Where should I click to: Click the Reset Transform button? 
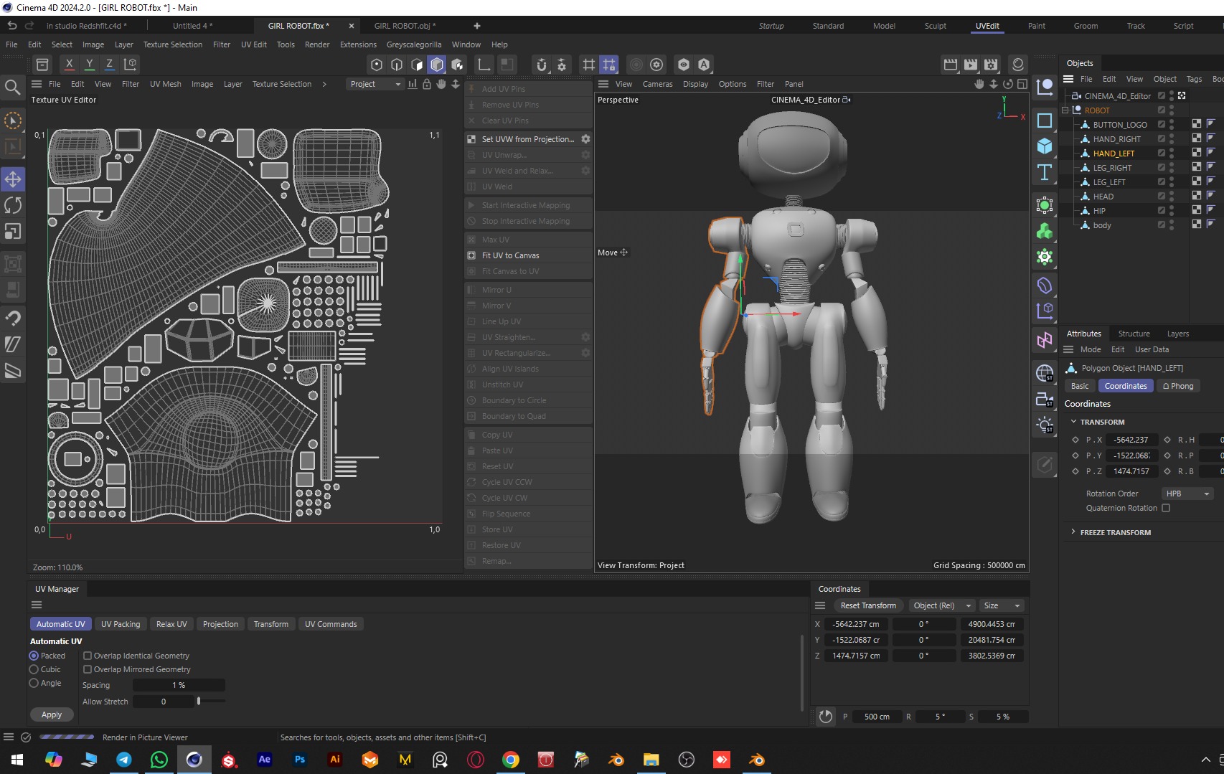(868, 605)
